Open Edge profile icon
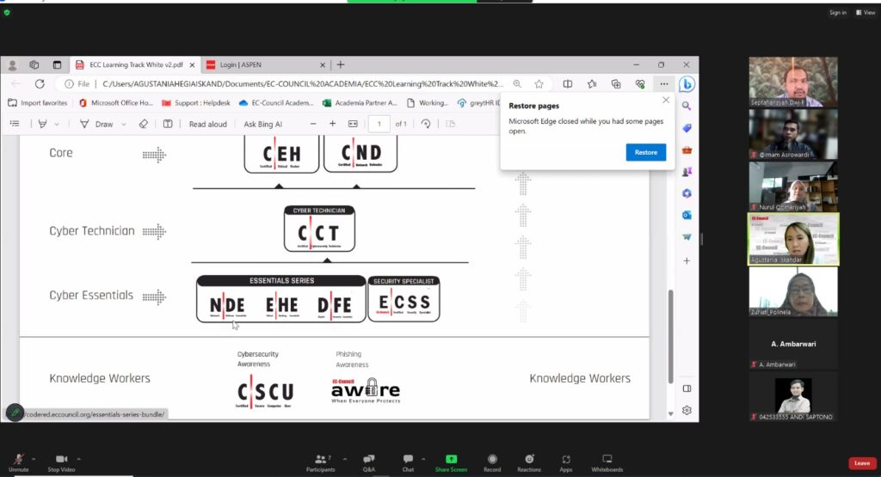This screenshot has height=477, width=881. coord(12,65)
